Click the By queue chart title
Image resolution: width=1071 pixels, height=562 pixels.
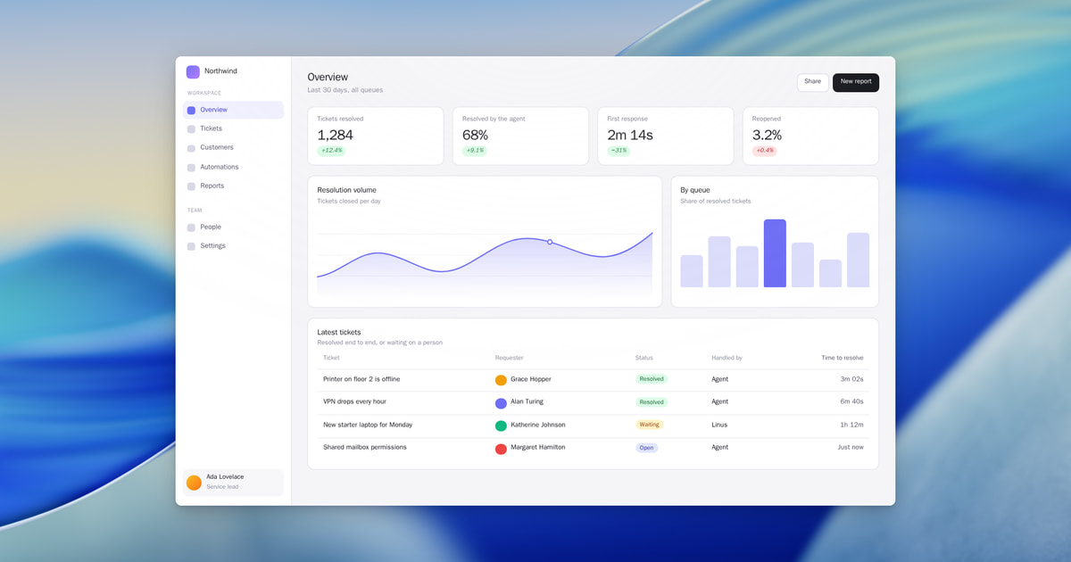click(695, 190)
